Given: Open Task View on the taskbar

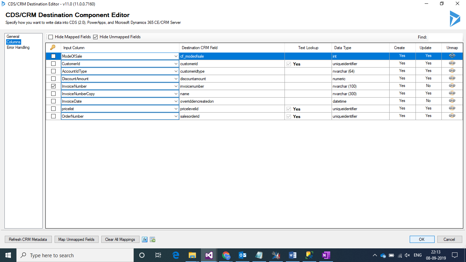Looking at the screenshot, I should [158, 255].
